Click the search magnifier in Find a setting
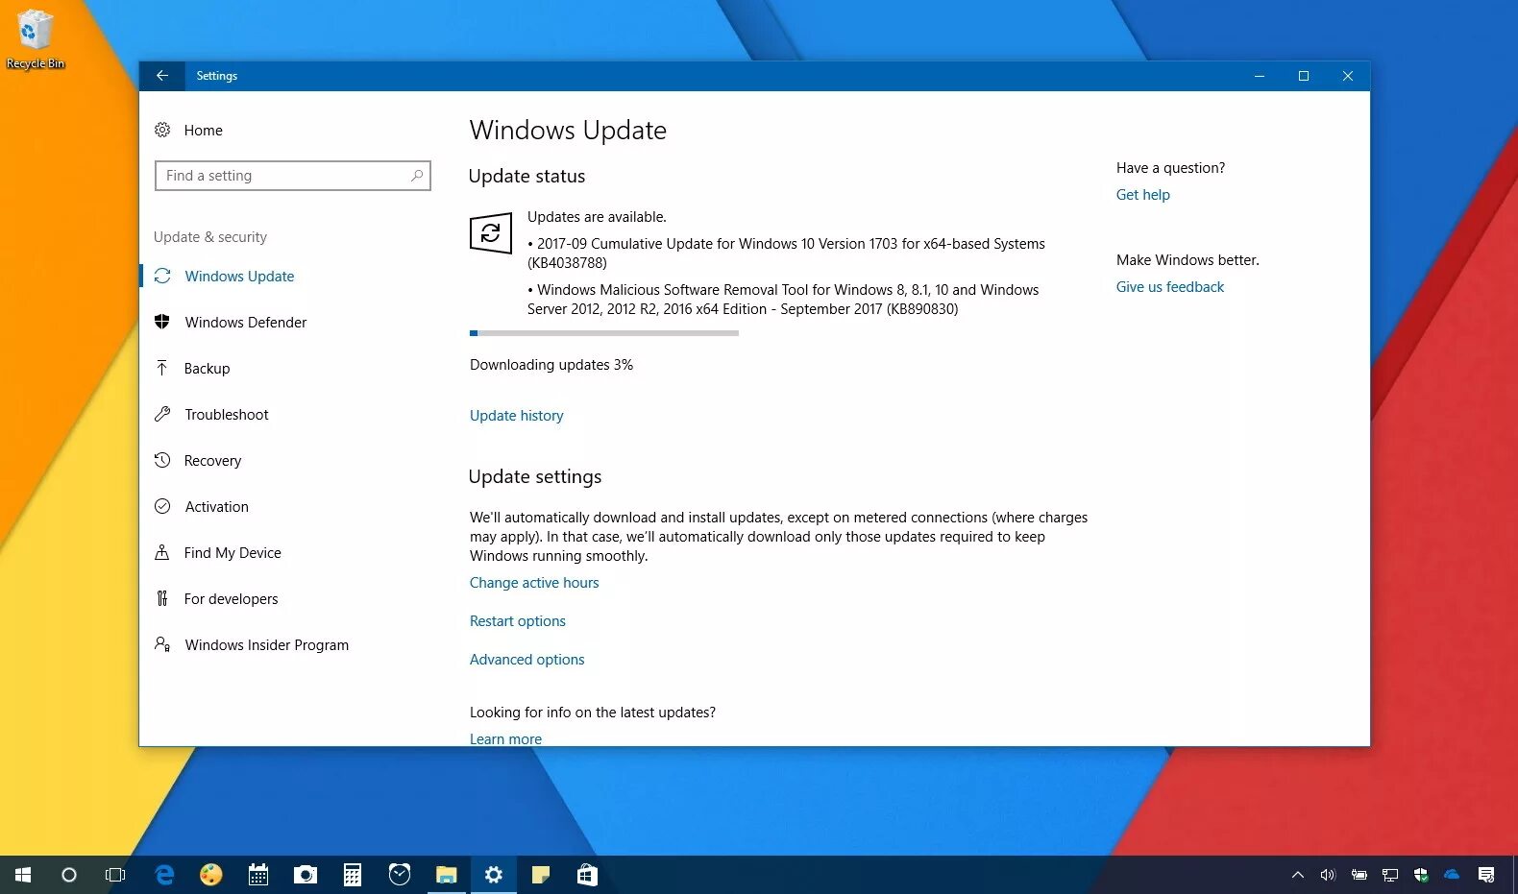This screenshot has width=1518, height=894. [x=417, y=176]
